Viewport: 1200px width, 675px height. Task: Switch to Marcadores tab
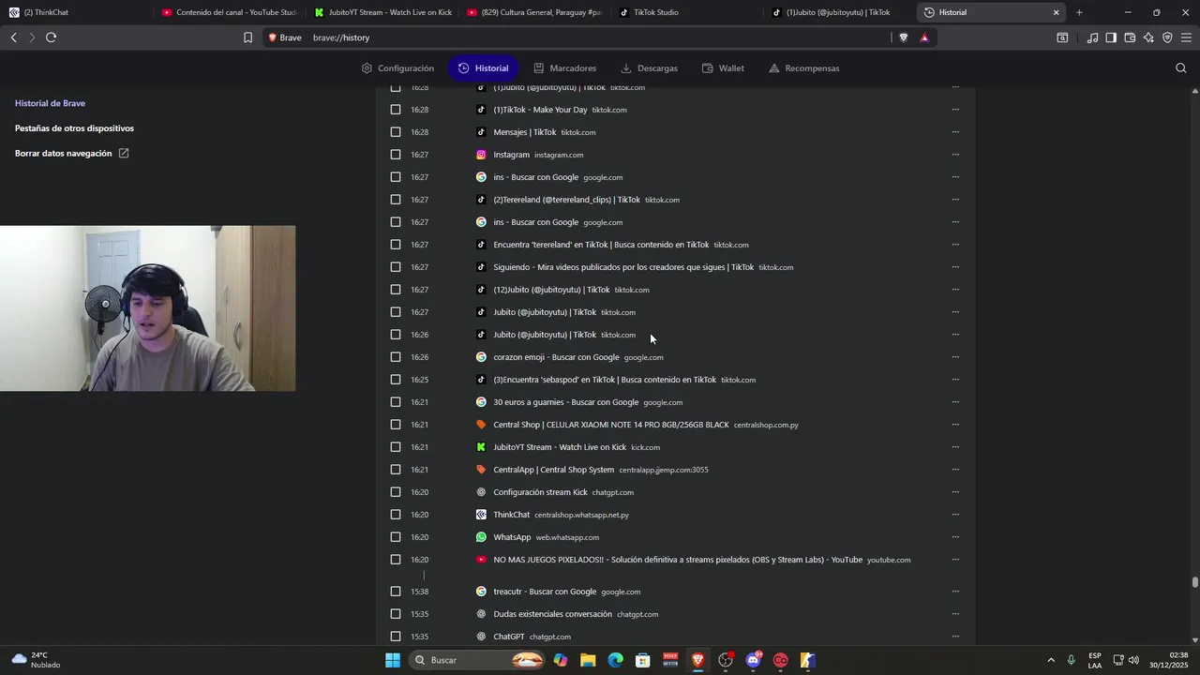point(564,68)
